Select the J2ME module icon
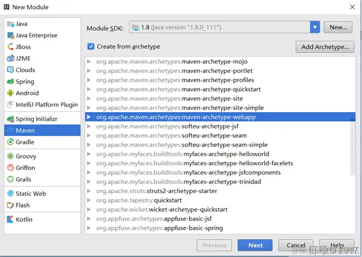 coord(10,58)
